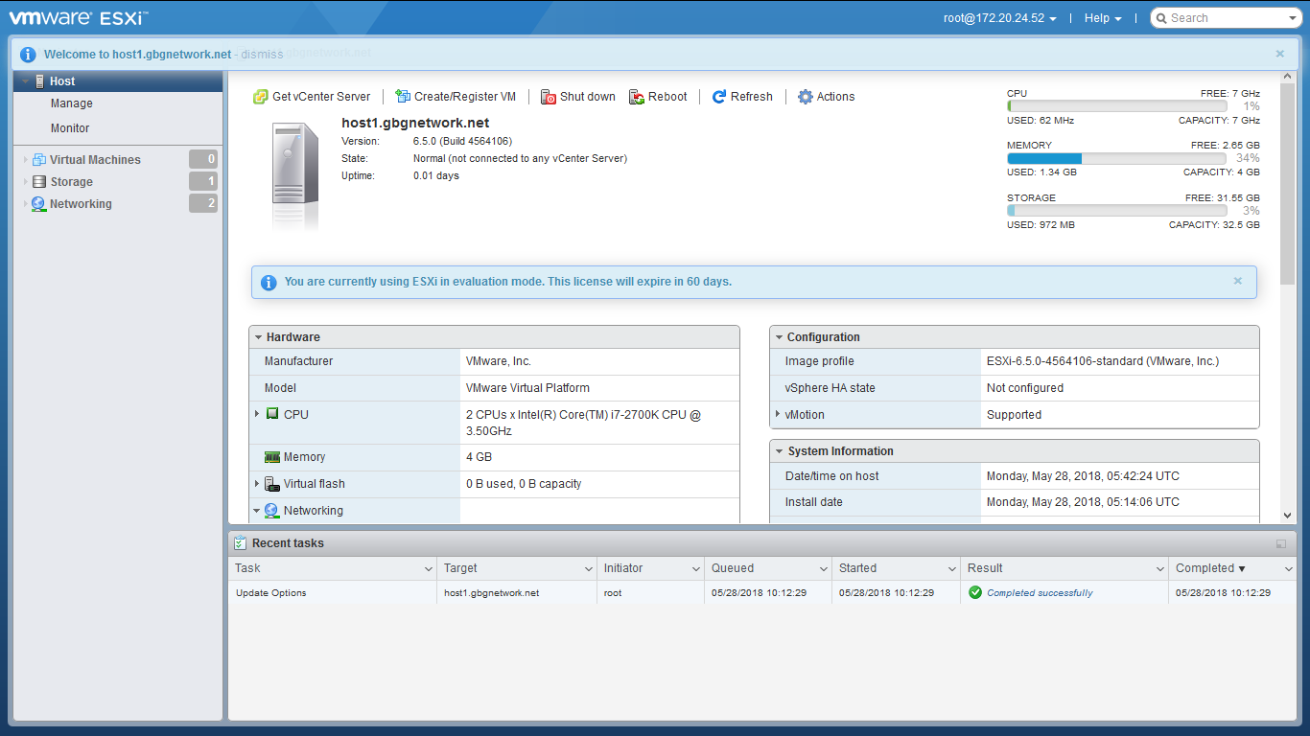Screen dimensions: 1310x736
Task: Expand the Virtual Machines tree node
Action: (x=26, y=160)
